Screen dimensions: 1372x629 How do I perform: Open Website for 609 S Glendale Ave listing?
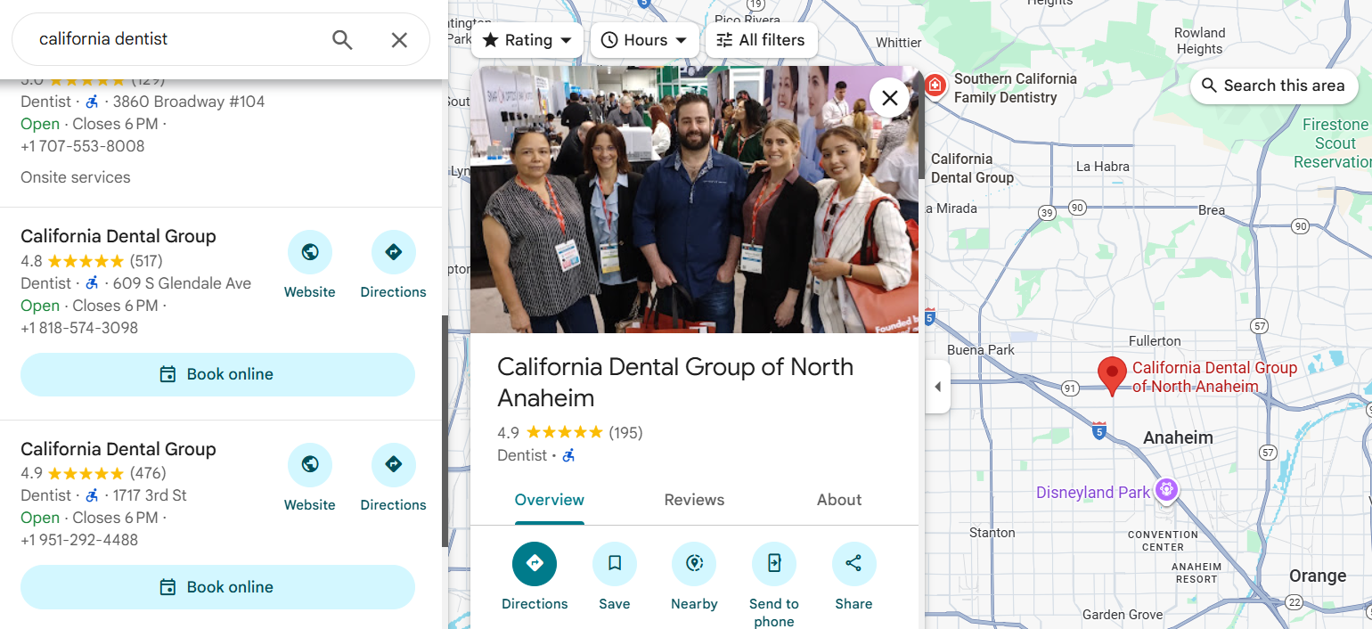pos(310,253)
